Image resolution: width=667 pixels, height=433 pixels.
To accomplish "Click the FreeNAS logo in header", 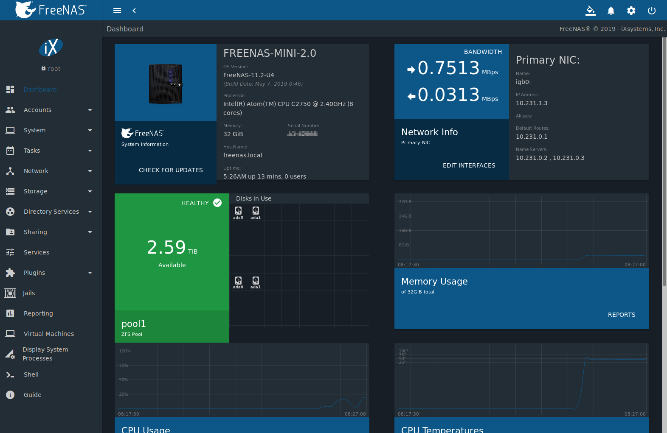I will [51, 10].
